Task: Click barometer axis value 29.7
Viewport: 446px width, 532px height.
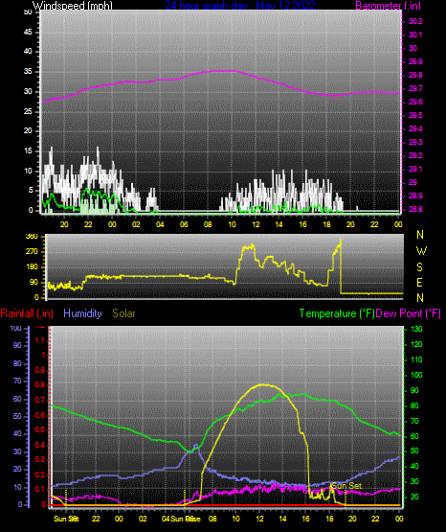Action: tap(415, 88)
